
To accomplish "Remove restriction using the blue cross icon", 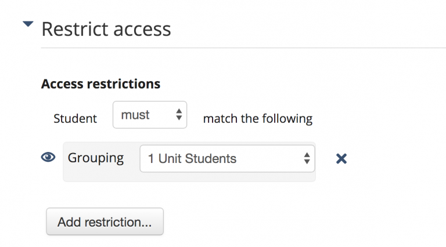I will 341,159.
